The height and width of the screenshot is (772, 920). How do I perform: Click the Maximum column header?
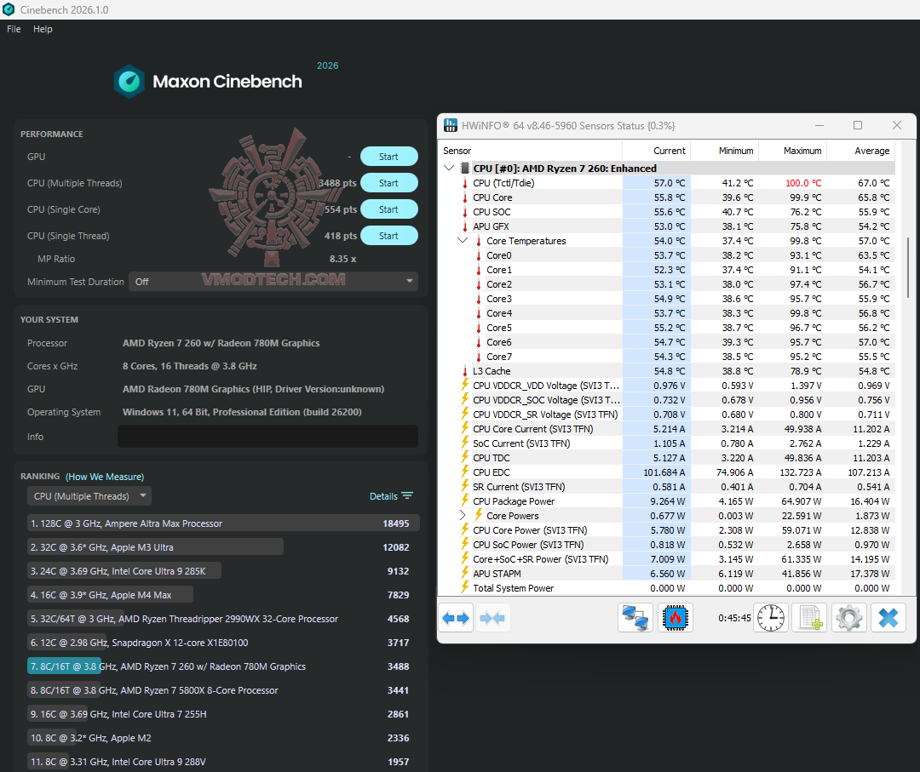coord(793,151)
